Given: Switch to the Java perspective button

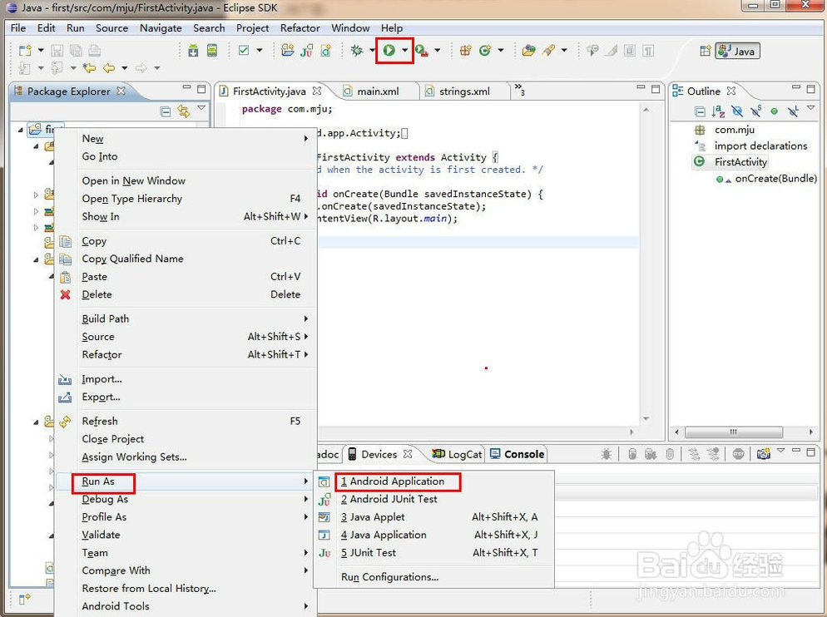Looking at the screenshot, I should point(737,50).
